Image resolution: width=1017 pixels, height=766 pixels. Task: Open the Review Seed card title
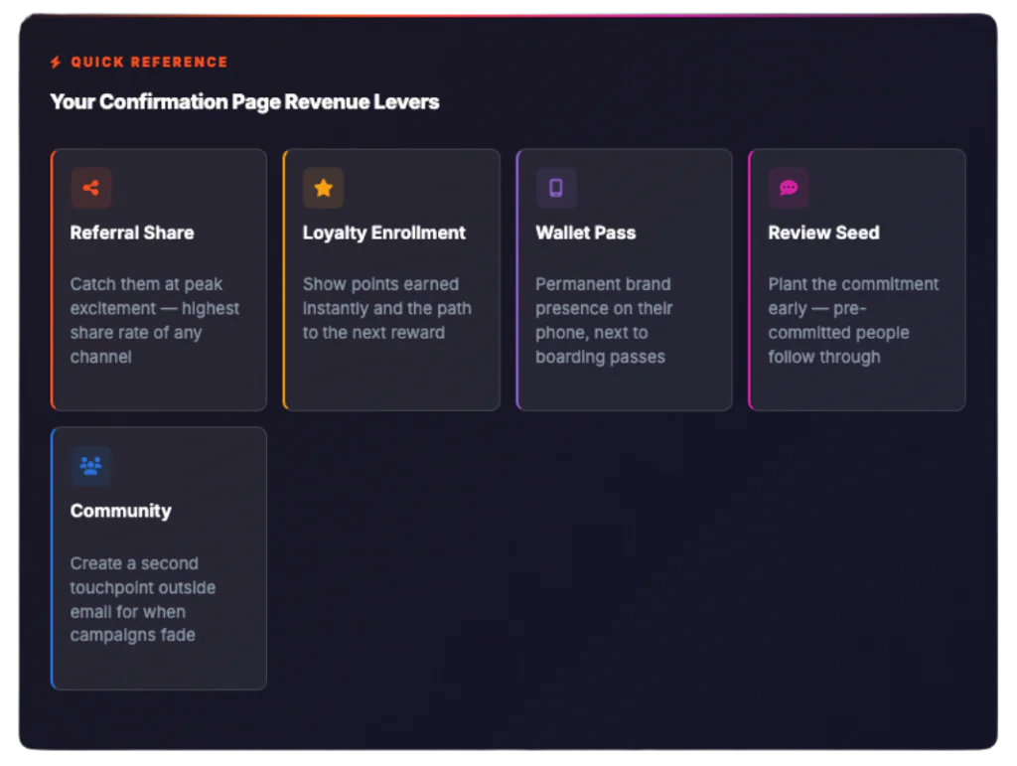823,232
